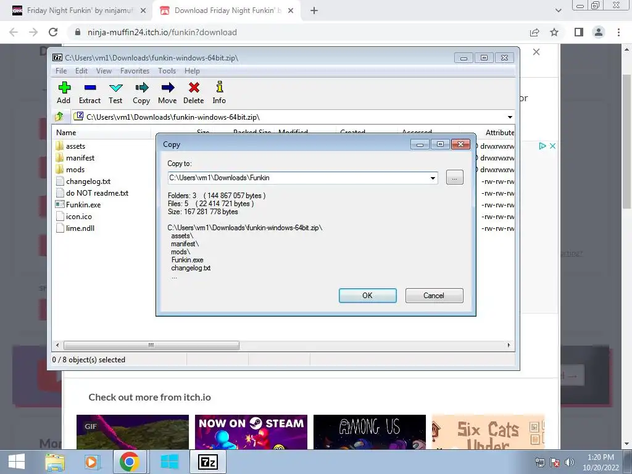
Task: Open the Now on Steam game thumbnail
Action: tap(251, 432)
